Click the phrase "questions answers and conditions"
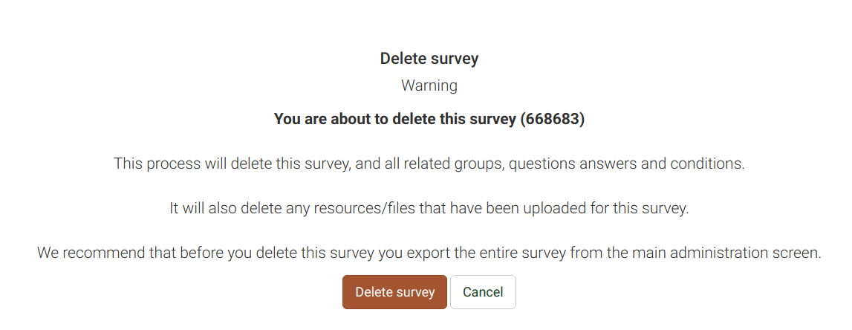This screenshot has height=330, width=852. (625, 164)
